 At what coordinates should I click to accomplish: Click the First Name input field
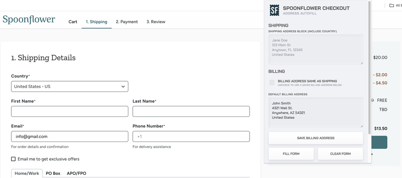click(x=70, y=111)
